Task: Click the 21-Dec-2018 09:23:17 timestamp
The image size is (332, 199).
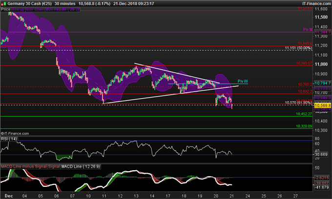Action: tap(133, 3)
